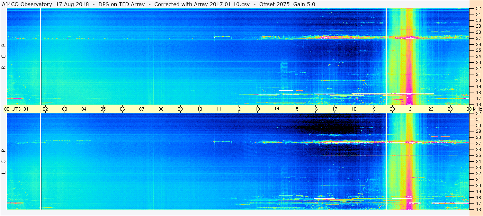Click the 23 hour tick on time axis
The height and width of the screenshot is (216, 483).
450,109
